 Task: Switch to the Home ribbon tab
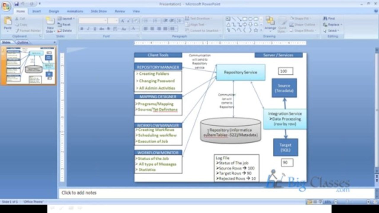click(x=20, y=11)
